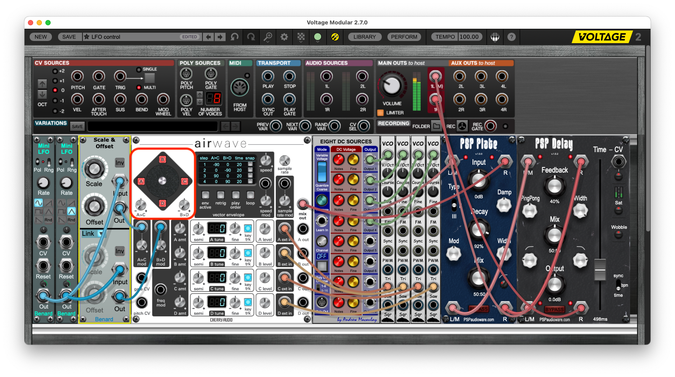Click the CV Sources PITCH jack
The width and height of the screenshot is (675, 377).
[x=78, y=77]
